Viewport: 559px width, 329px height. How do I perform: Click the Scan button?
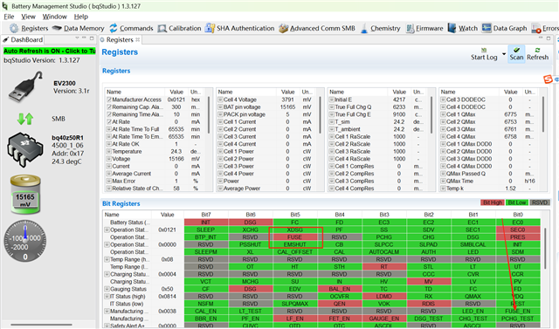[x=516, y=54]
